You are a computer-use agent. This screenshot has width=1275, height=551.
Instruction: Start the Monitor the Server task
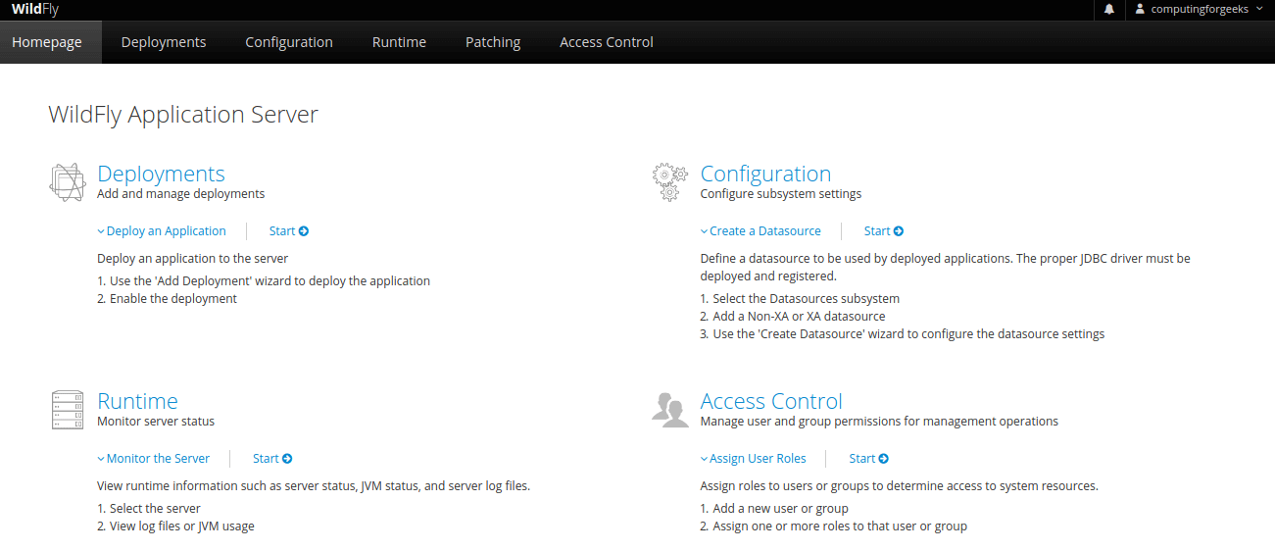point(272,459)
